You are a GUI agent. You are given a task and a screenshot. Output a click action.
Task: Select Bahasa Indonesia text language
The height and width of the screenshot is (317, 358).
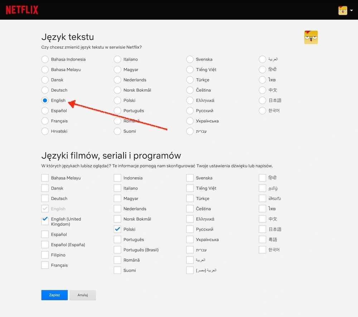pyautogui.click(x=45, y=59)
